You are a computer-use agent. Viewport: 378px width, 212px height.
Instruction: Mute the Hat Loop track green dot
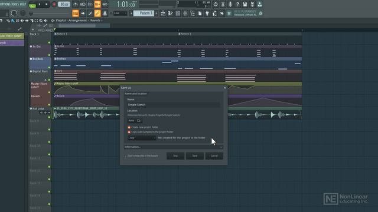coord(49,117)
